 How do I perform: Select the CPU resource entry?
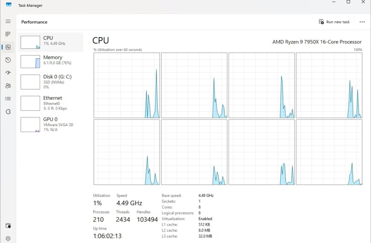point(50,42)
